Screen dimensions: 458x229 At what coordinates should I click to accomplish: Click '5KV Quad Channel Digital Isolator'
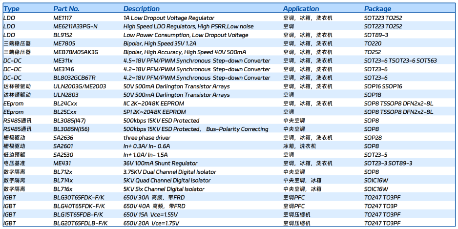167,181
